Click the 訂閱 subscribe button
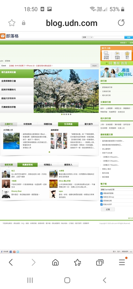Image resolution: width=133 pixels, height=289 pixels. pyautogui.click(x=108, y=209)
